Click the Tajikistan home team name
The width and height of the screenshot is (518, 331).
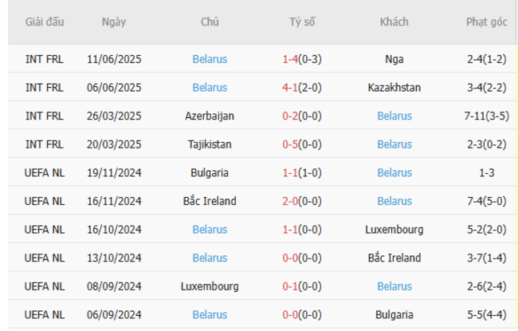(210, 144)
